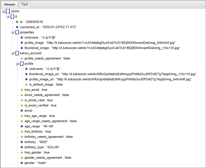Image resolution: width=206 pixels, height=168 pixels.
Task: Select birthday_type : "SOLAR" row
Action: click(x=42, y=147)
